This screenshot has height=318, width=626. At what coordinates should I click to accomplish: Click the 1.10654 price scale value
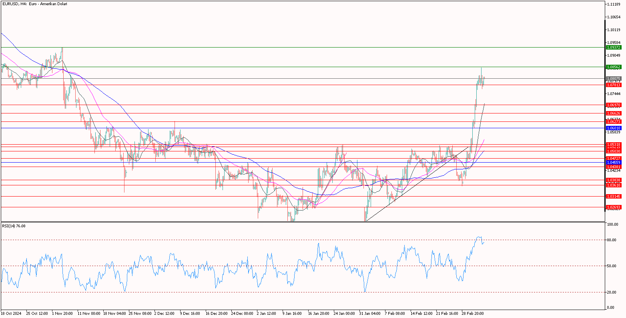click(x=614, y=17)
